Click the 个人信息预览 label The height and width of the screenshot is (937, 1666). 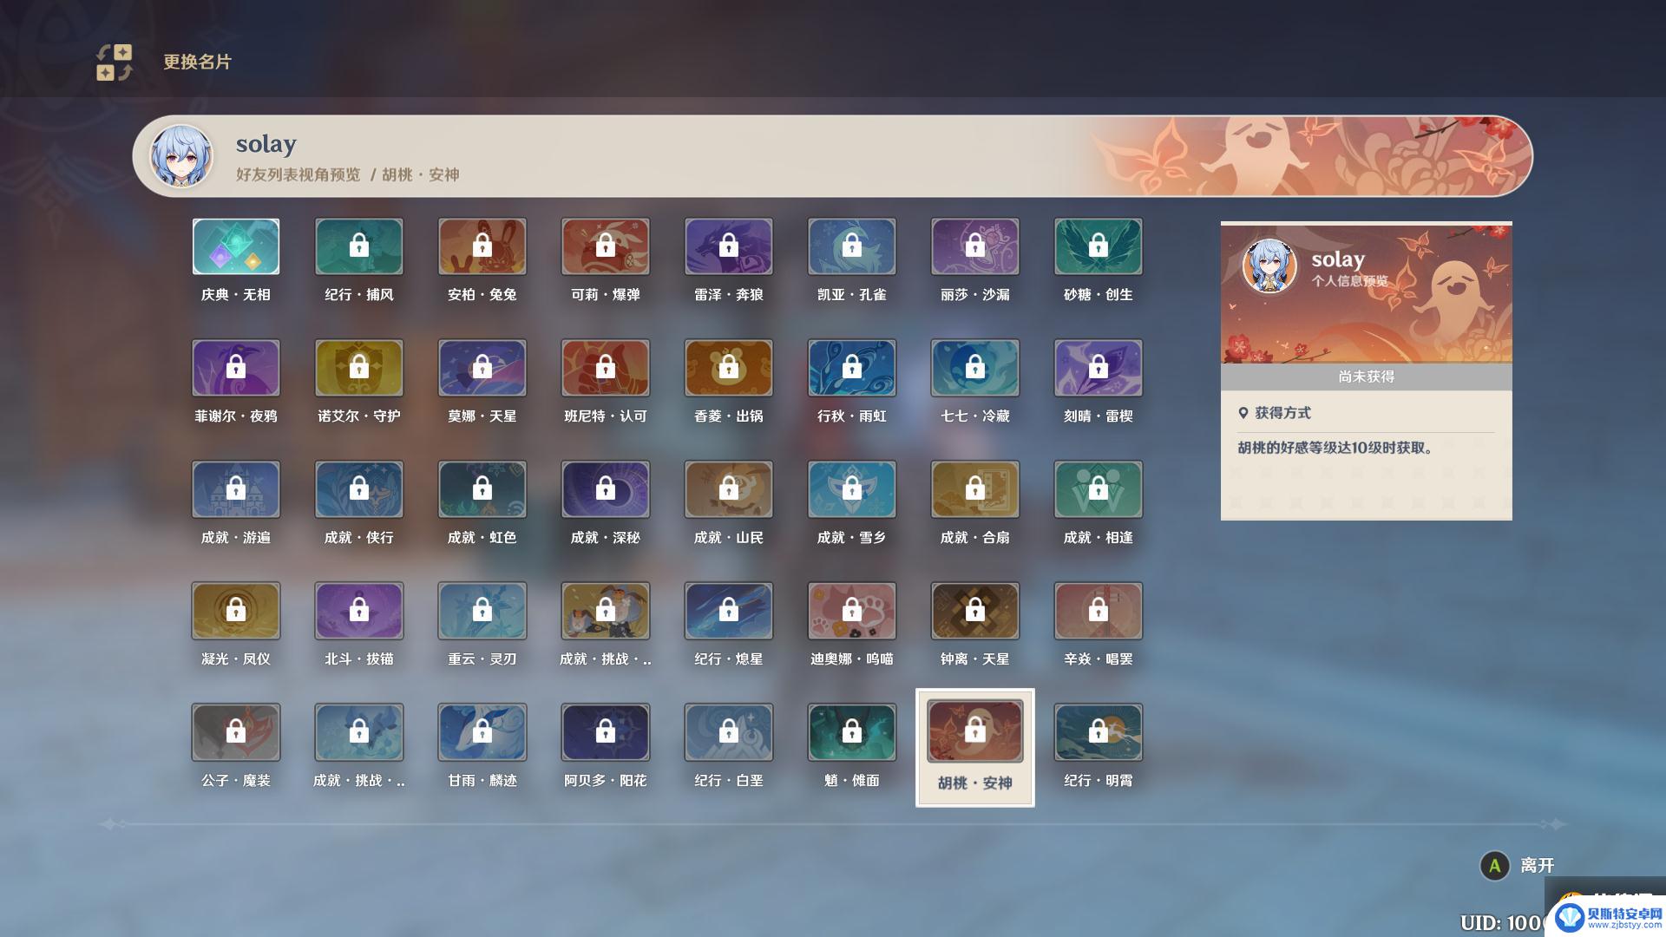click(x=1349, y=281)
